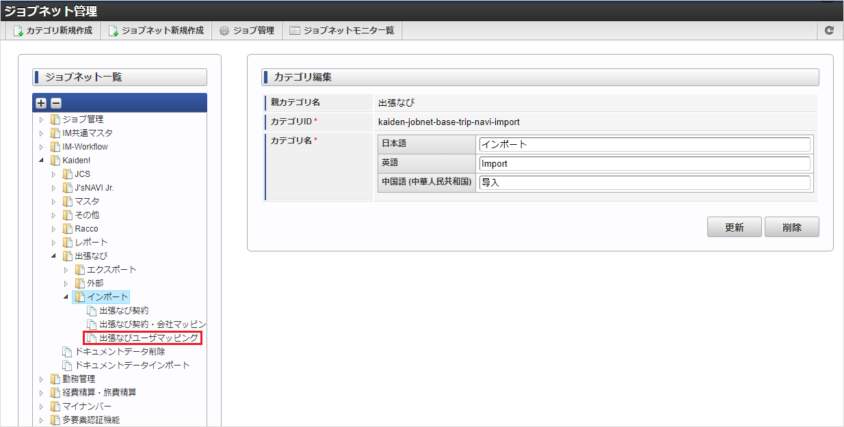Click the 日本語 category name field

click(x=644, y=144)
